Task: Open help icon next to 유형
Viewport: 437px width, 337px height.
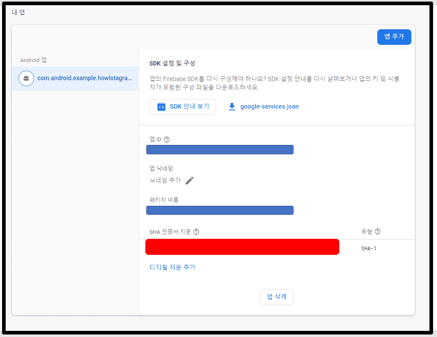Action: 378,231
